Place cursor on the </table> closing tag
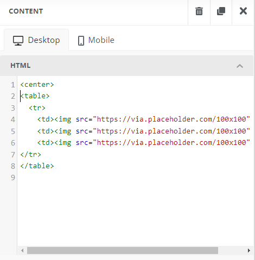Image resolution: width=255 pixels, height=260 pixels. (37, 166)
